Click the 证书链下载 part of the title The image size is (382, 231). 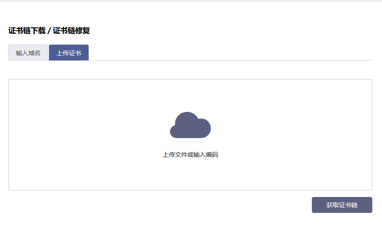click(x=26, y=31)
